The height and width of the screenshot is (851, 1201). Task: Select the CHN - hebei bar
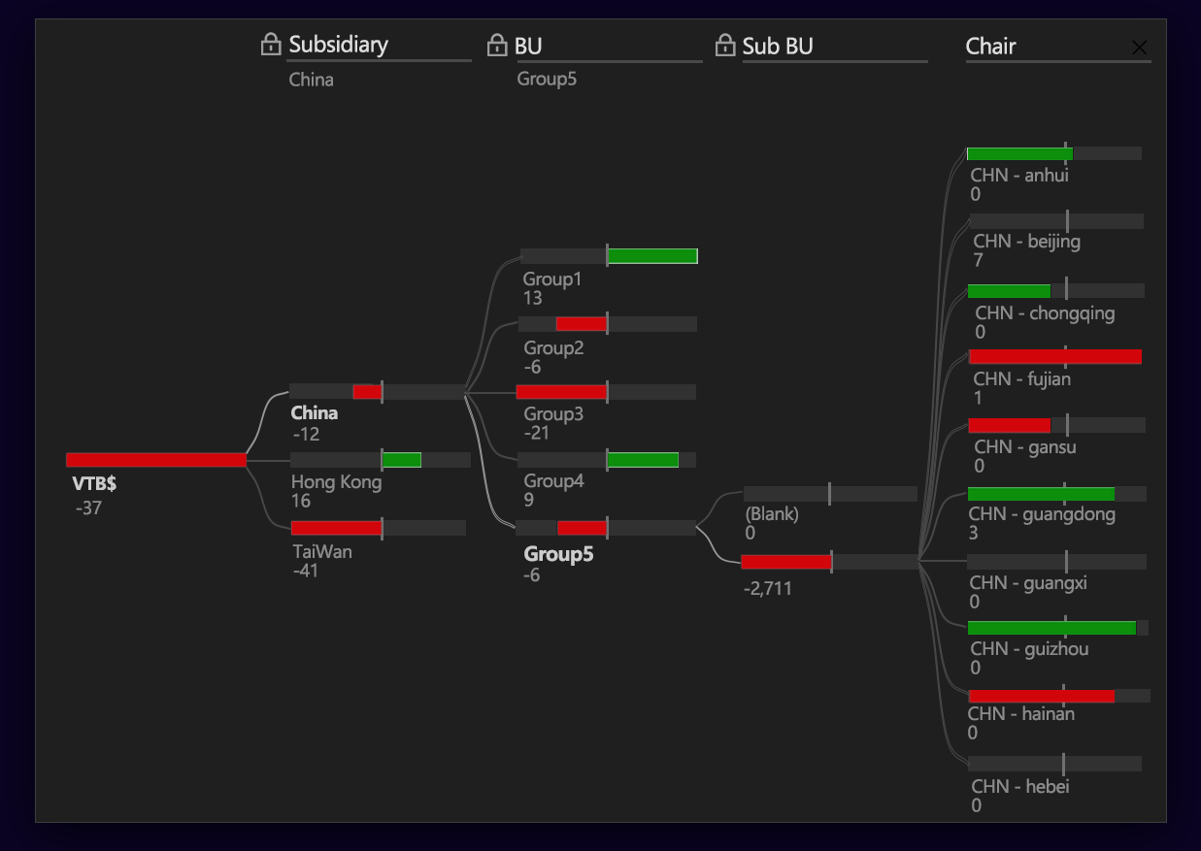click(1054, 764)
